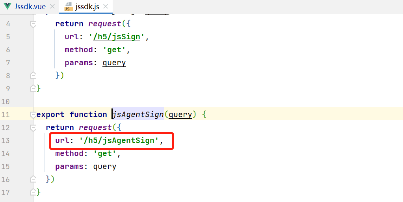Select the jssdk.js tab
Screen dimensions: 403x202
click(87, 7)
